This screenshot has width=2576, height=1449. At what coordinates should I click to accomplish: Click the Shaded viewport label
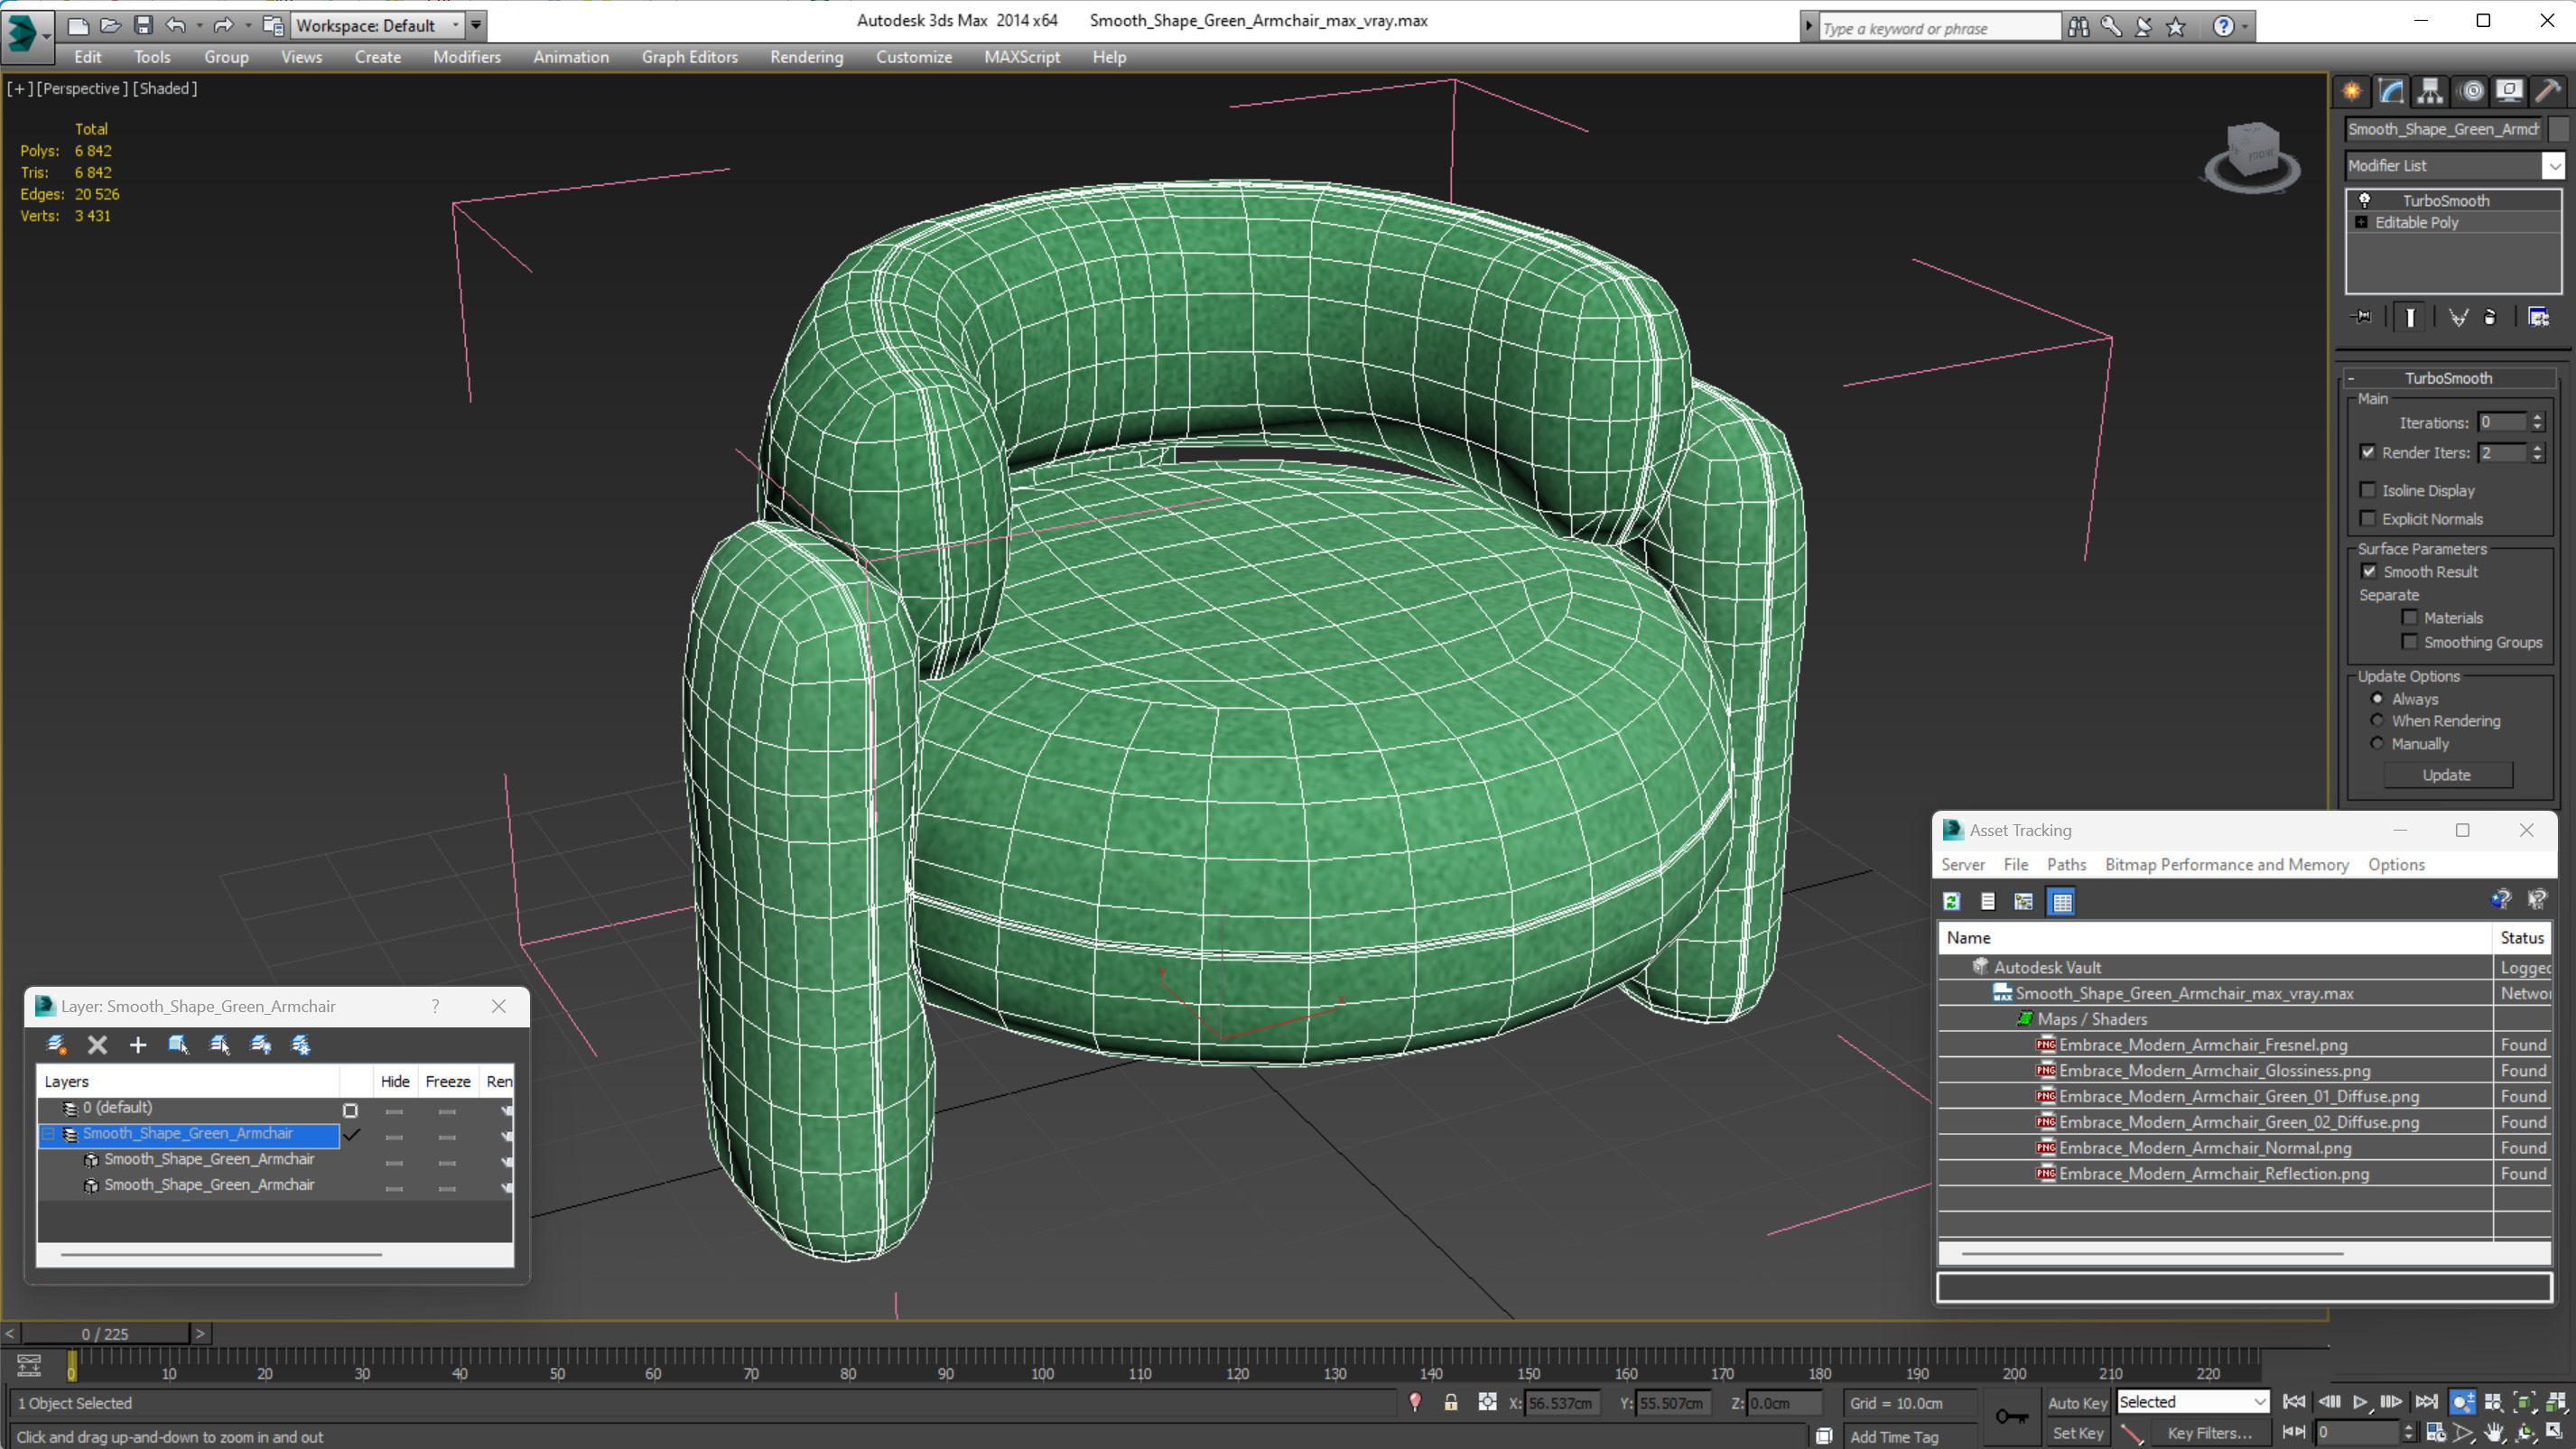click(164, 88)
